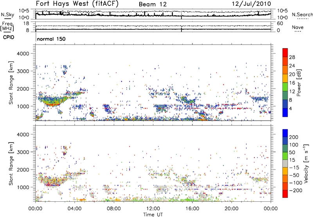Click the 'Time UT' axis label

pyautogui.click(x=153, y=214)
